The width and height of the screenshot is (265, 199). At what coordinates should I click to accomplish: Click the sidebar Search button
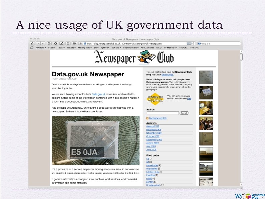(x=184, y=113)
